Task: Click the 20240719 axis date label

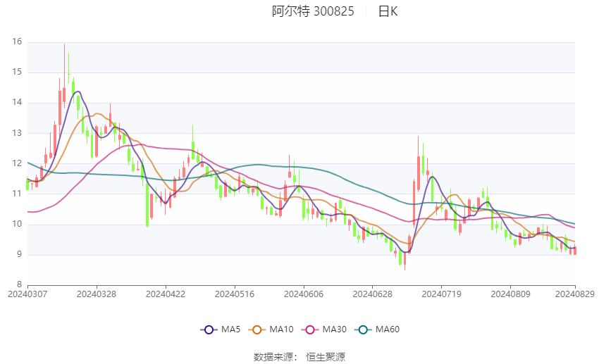Action: click(442, 294)
